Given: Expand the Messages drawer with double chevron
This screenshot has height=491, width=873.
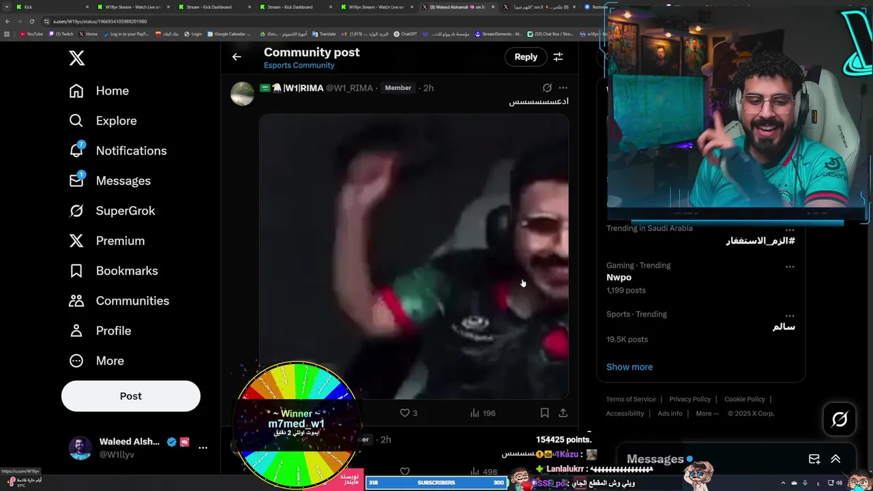Looking at the screenshot, I should [835, 460].
